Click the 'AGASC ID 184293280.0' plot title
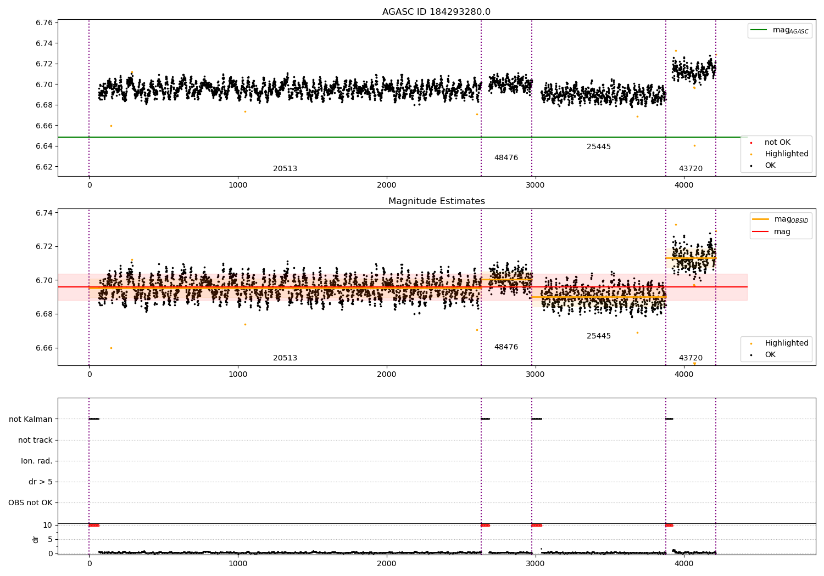 coord(436,12)
